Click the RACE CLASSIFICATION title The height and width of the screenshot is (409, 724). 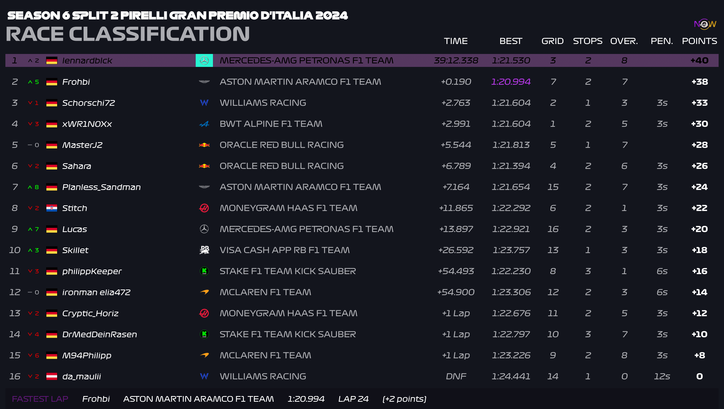(x=128, y=34)
